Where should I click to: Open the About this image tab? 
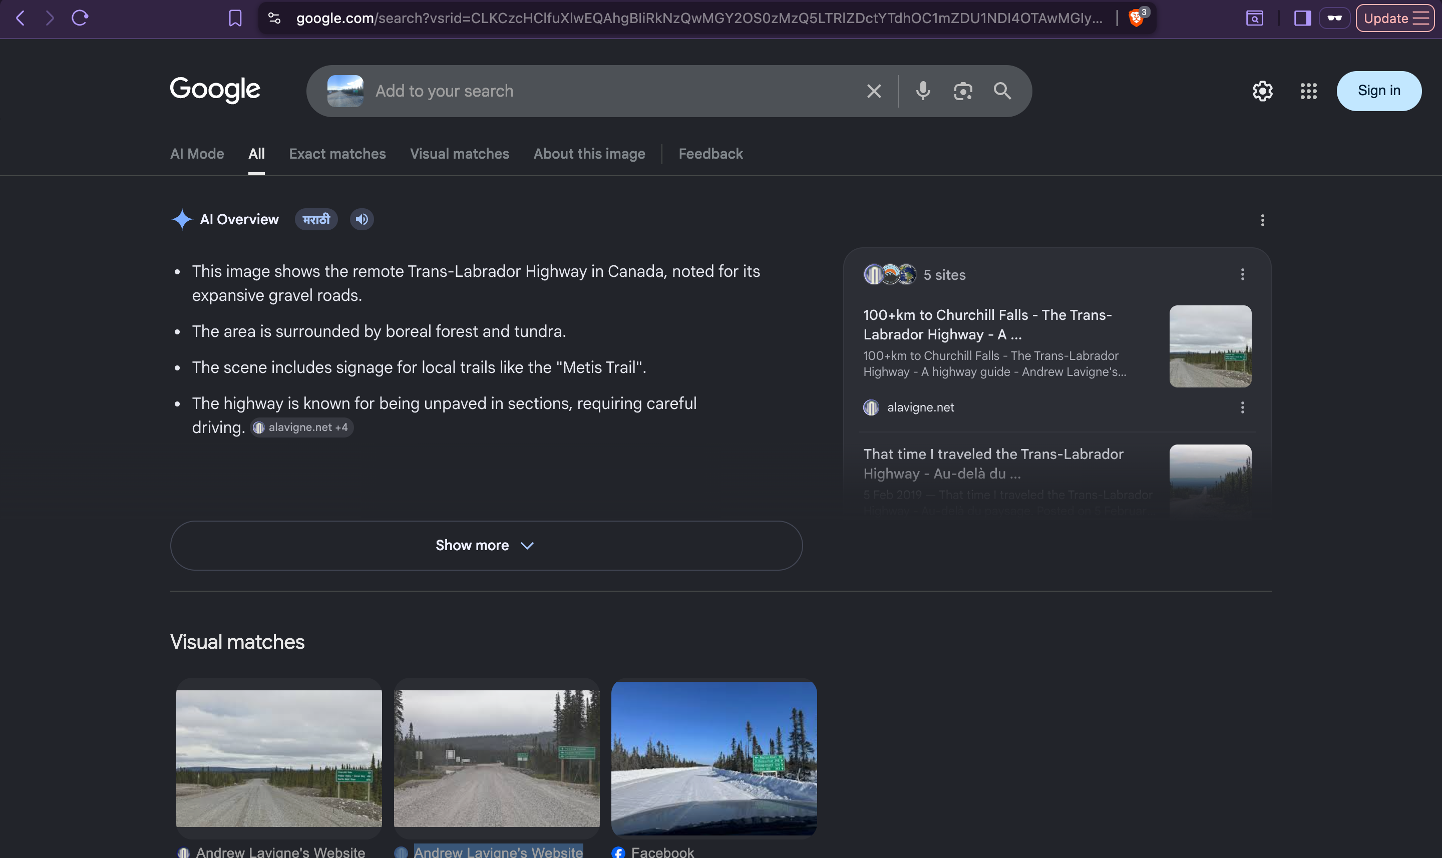589,154
